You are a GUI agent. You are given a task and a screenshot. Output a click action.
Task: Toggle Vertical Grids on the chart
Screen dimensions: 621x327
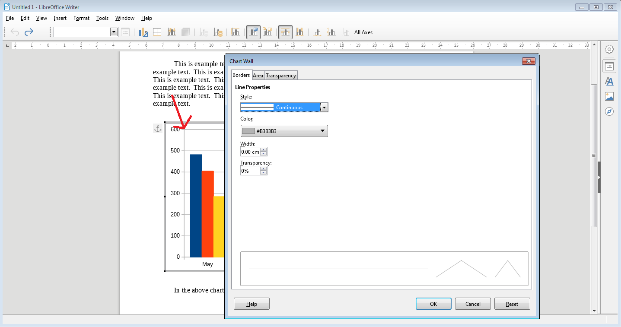coord(299,32)
